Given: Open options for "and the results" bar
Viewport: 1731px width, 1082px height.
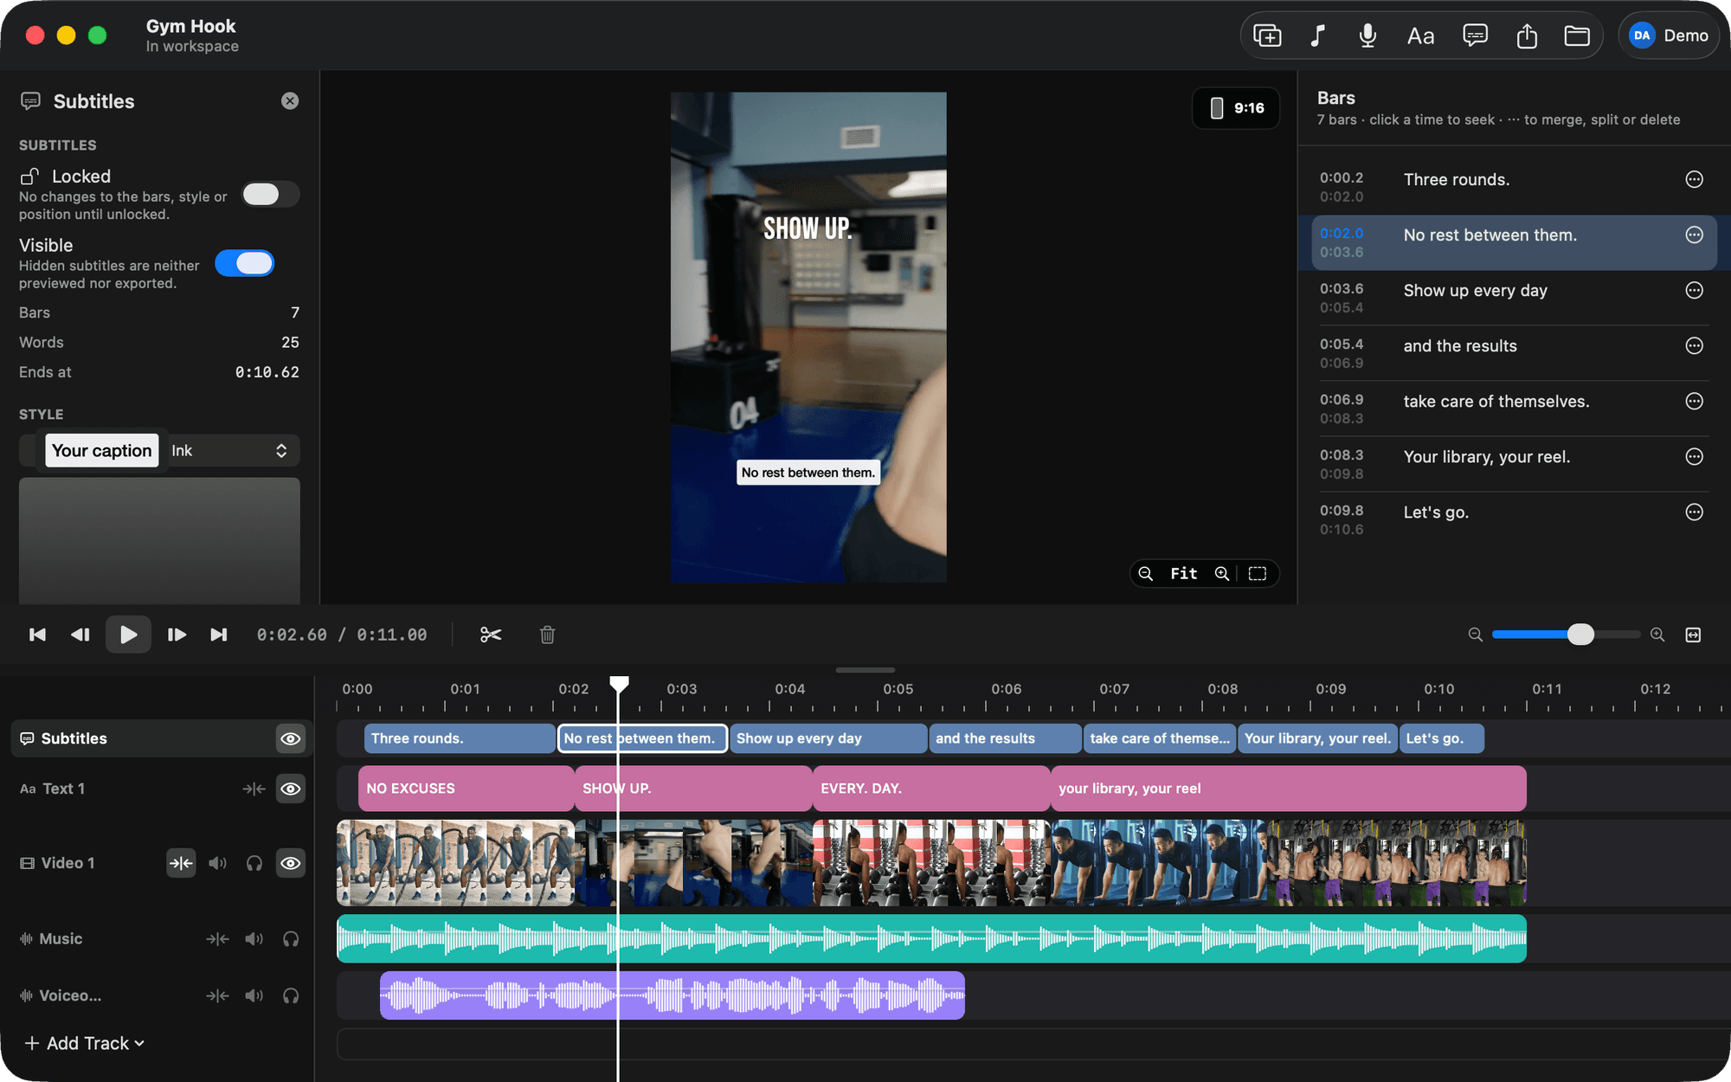Looking at the screenshot, I should click(x=1694, y=345).
